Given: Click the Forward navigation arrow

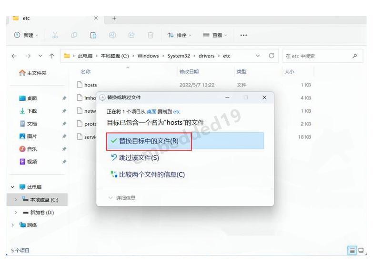Looking at the screenshot, I should [x=28, y=56].
